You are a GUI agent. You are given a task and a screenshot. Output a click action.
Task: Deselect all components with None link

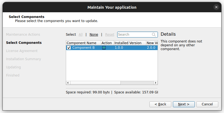(x=94, y=35)
